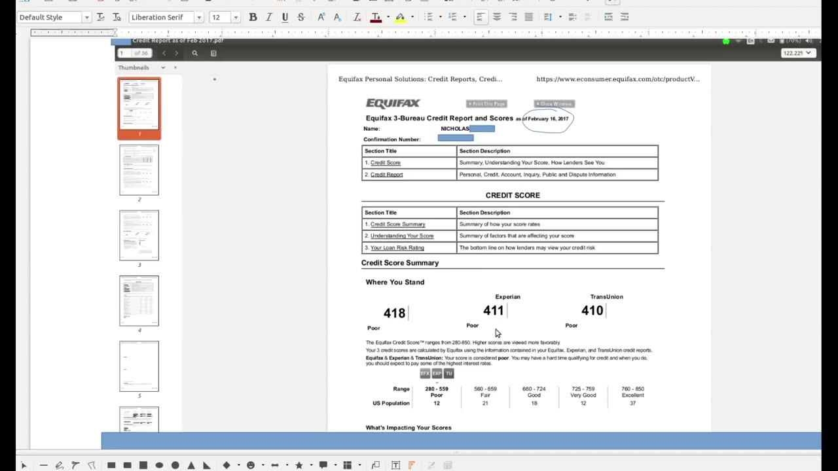Select the page 2 thumbnail

coord(139,169)
